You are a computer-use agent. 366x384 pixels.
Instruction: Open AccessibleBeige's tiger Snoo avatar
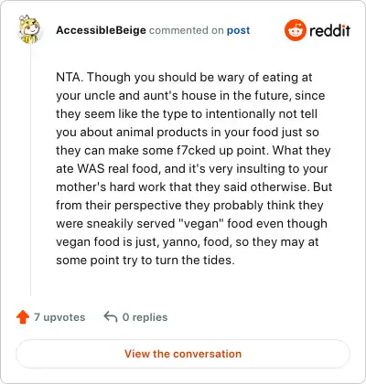point(29,29)
